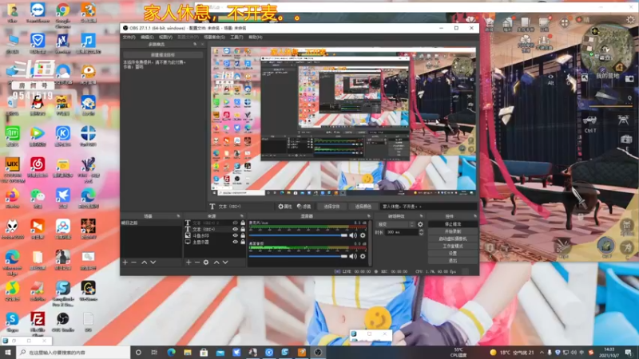Open Microsoft Edge from the Windows taskbar
This screenshot has width=639, height=359.
(171, 352)
